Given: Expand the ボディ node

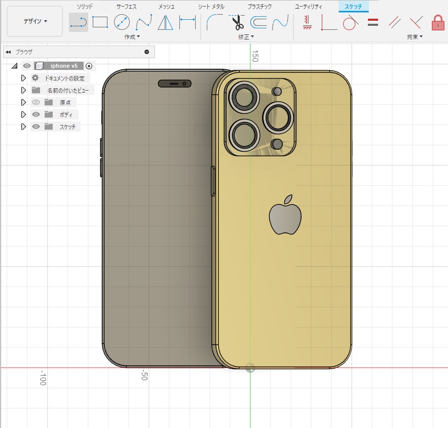Looking at the screenshot, I should coord(23,115).
